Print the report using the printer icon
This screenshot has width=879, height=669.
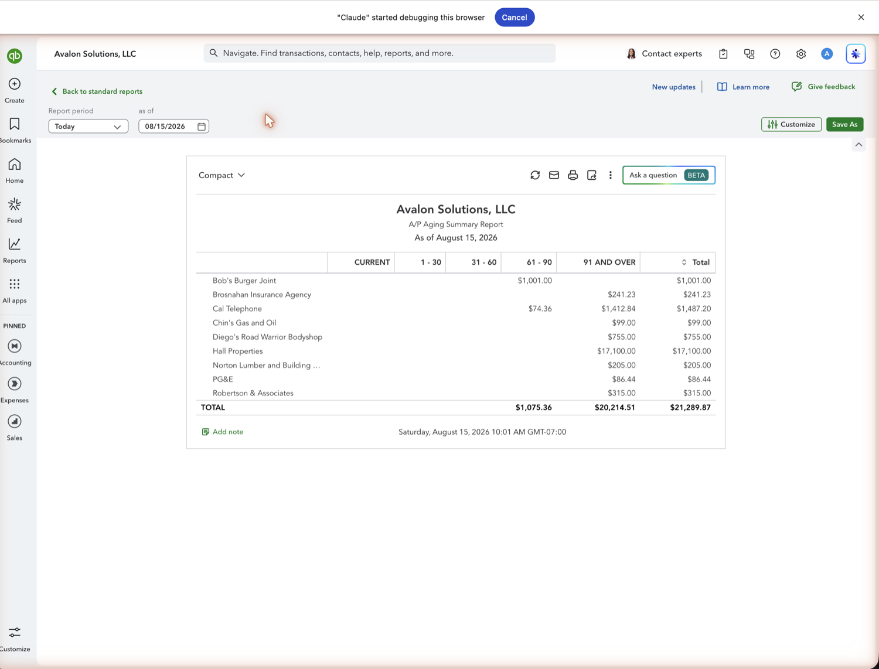pos(573,175)
